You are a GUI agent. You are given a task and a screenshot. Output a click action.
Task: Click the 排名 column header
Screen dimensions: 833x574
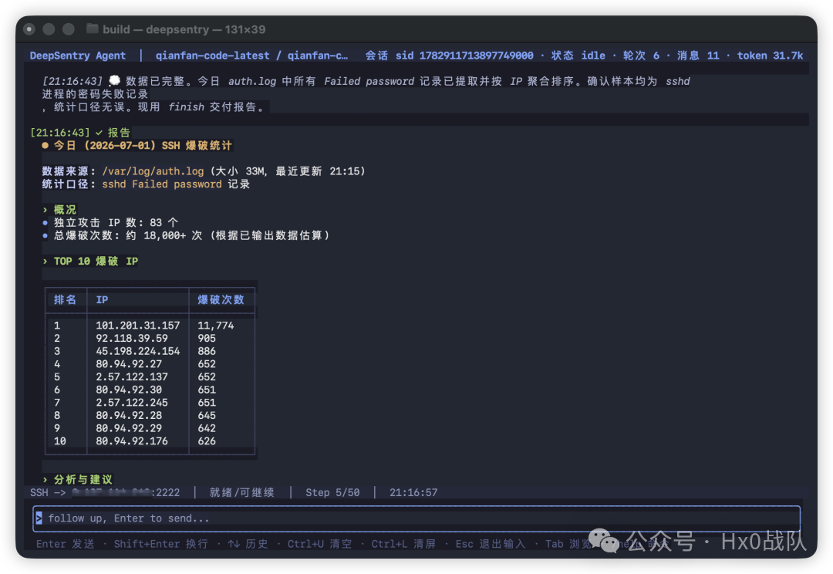pos(65,300)
